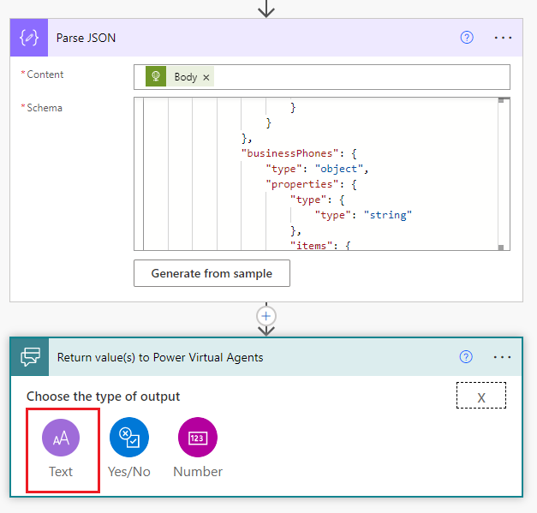The image size is (537, 513).
Task: Open help for the Parse JSON action
Action: click(x=467, y=38)
